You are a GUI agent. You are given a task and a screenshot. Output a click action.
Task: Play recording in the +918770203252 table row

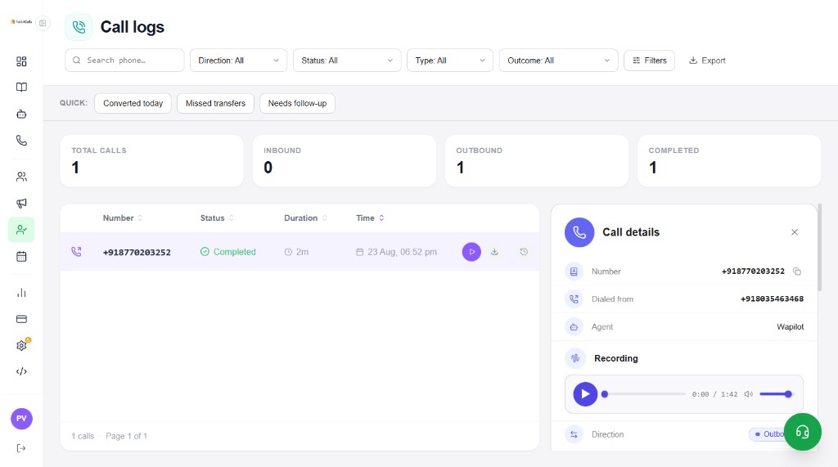coord(471,252)
